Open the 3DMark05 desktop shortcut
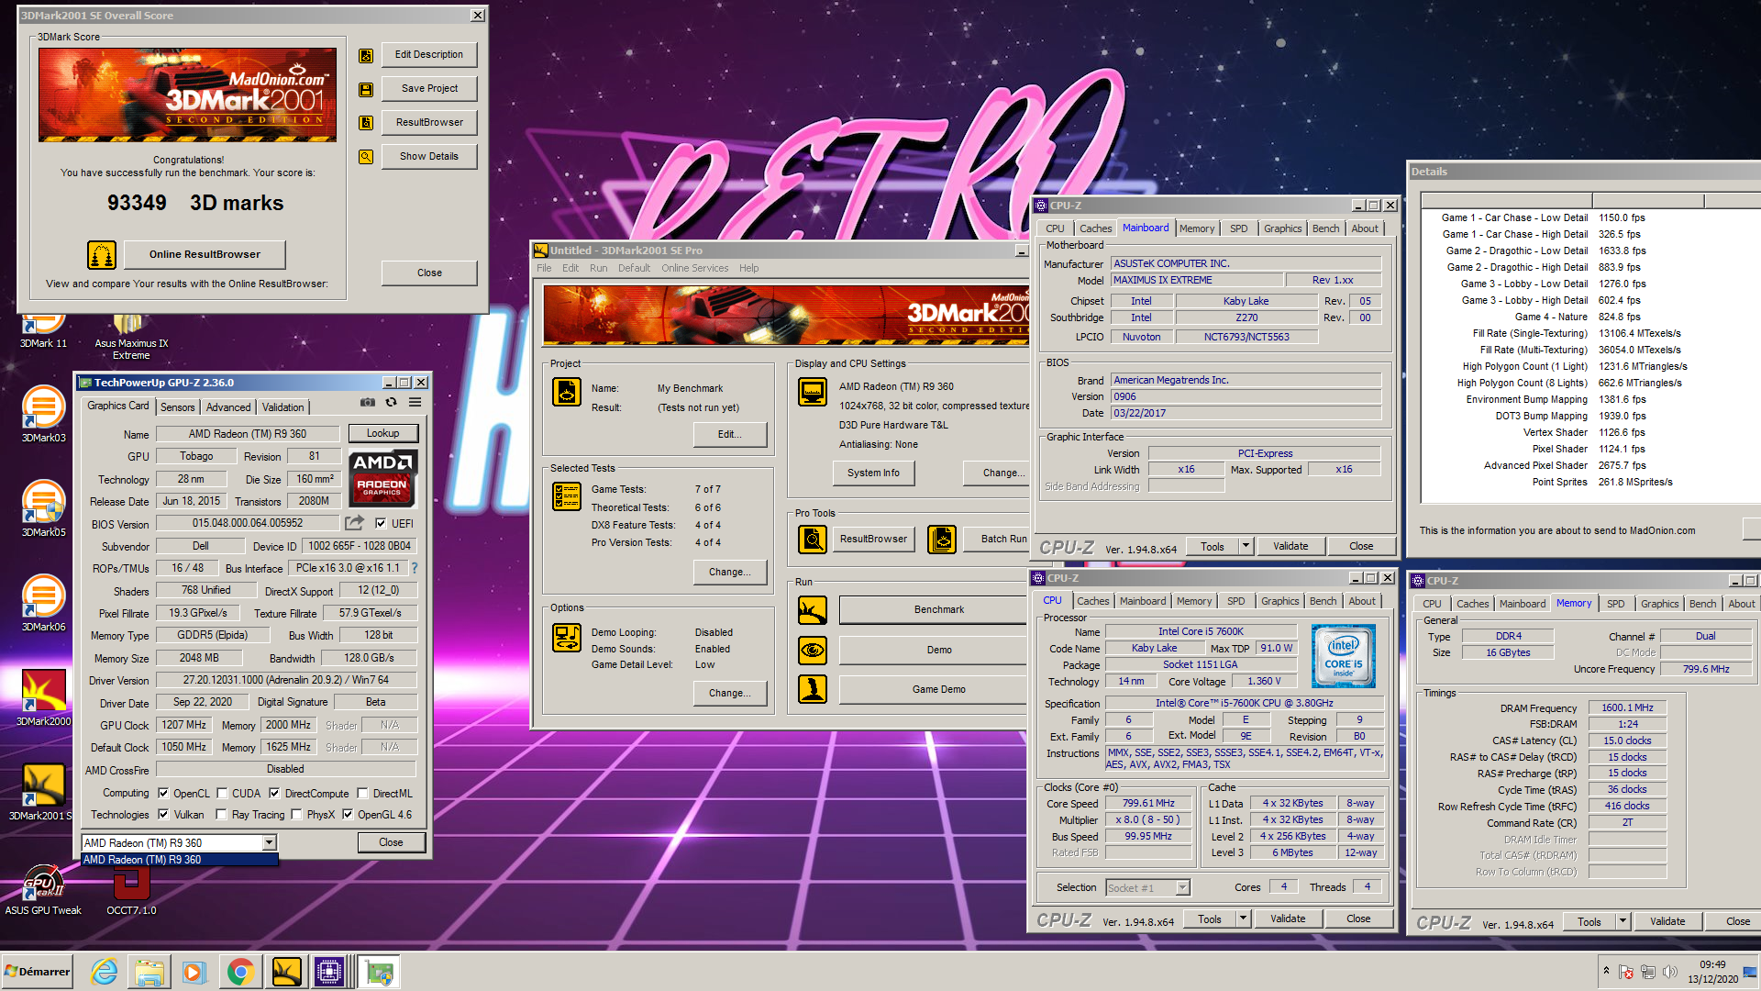 pyautogui.click(x=43, y=509)
